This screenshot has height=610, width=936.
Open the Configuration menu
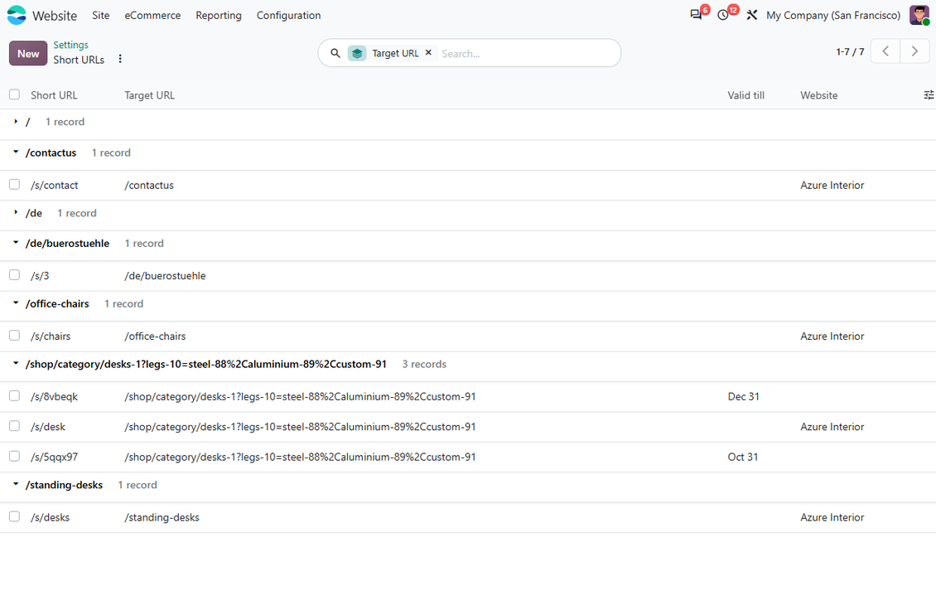coord(289,16)
